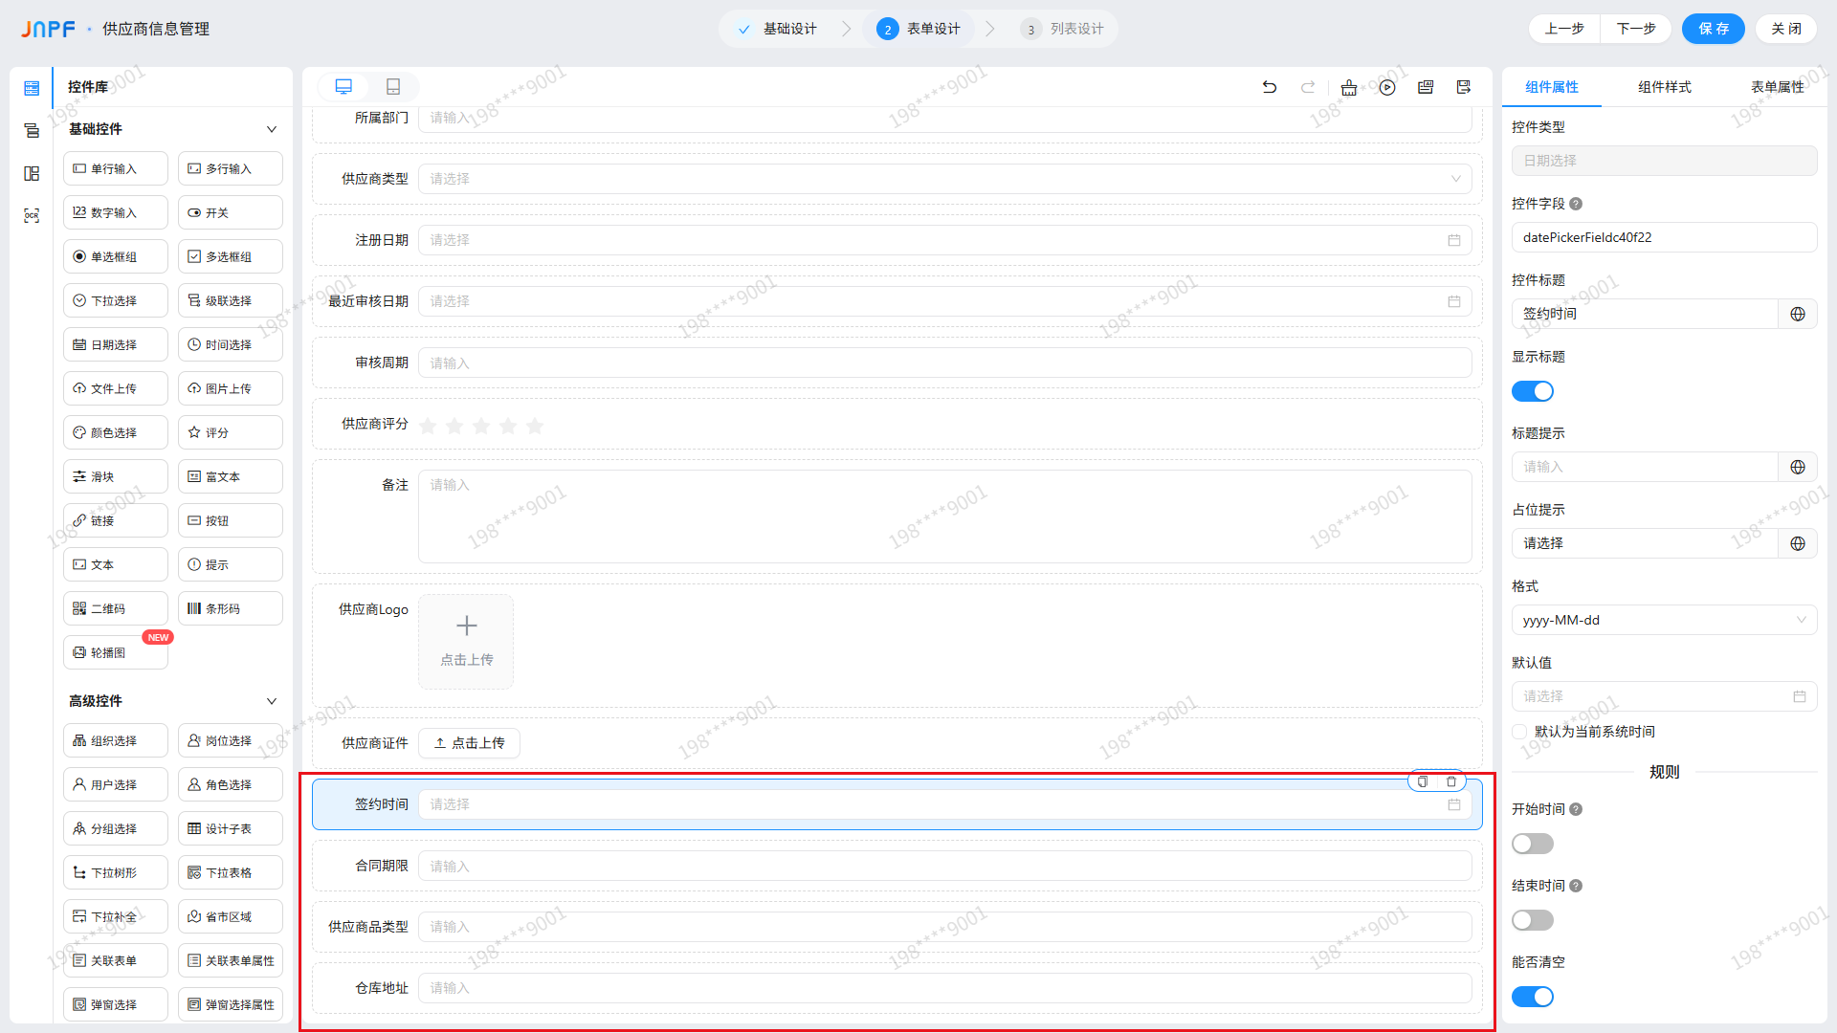Image resolution: width=1837 pixels, height=1033 pixels.
Task: Click the 下一步 button
Action: coord(1636,29)
